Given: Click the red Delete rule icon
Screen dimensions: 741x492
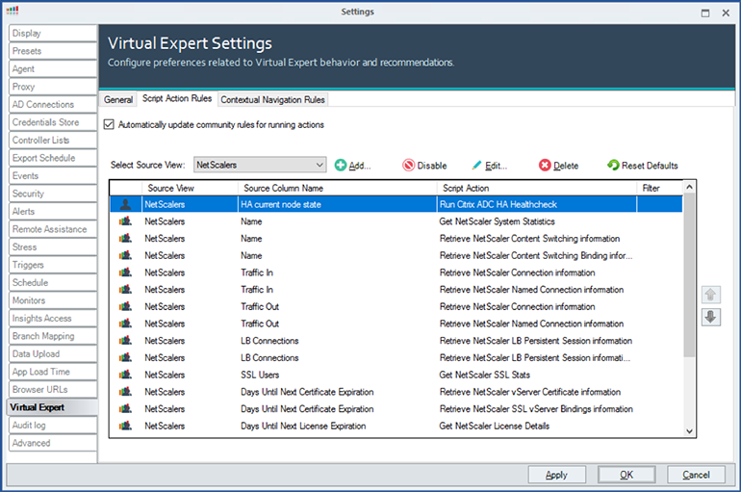Looking at the screenshot, I should point(545,165).
